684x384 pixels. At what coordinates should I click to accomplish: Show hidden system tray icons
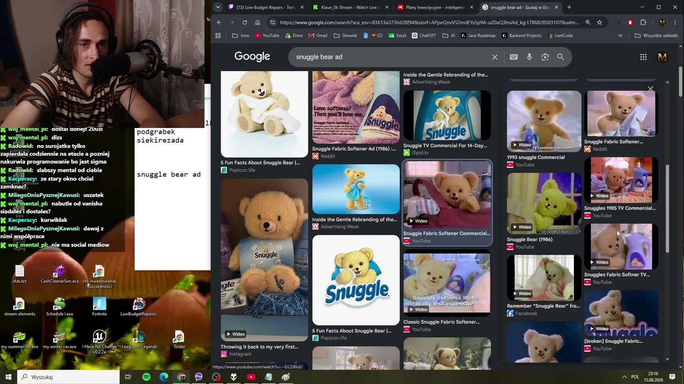[x=624, y=377]
